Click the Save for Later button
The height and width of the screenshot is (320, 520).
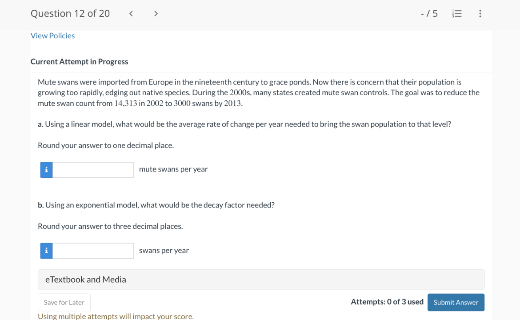tap(64, 302)
